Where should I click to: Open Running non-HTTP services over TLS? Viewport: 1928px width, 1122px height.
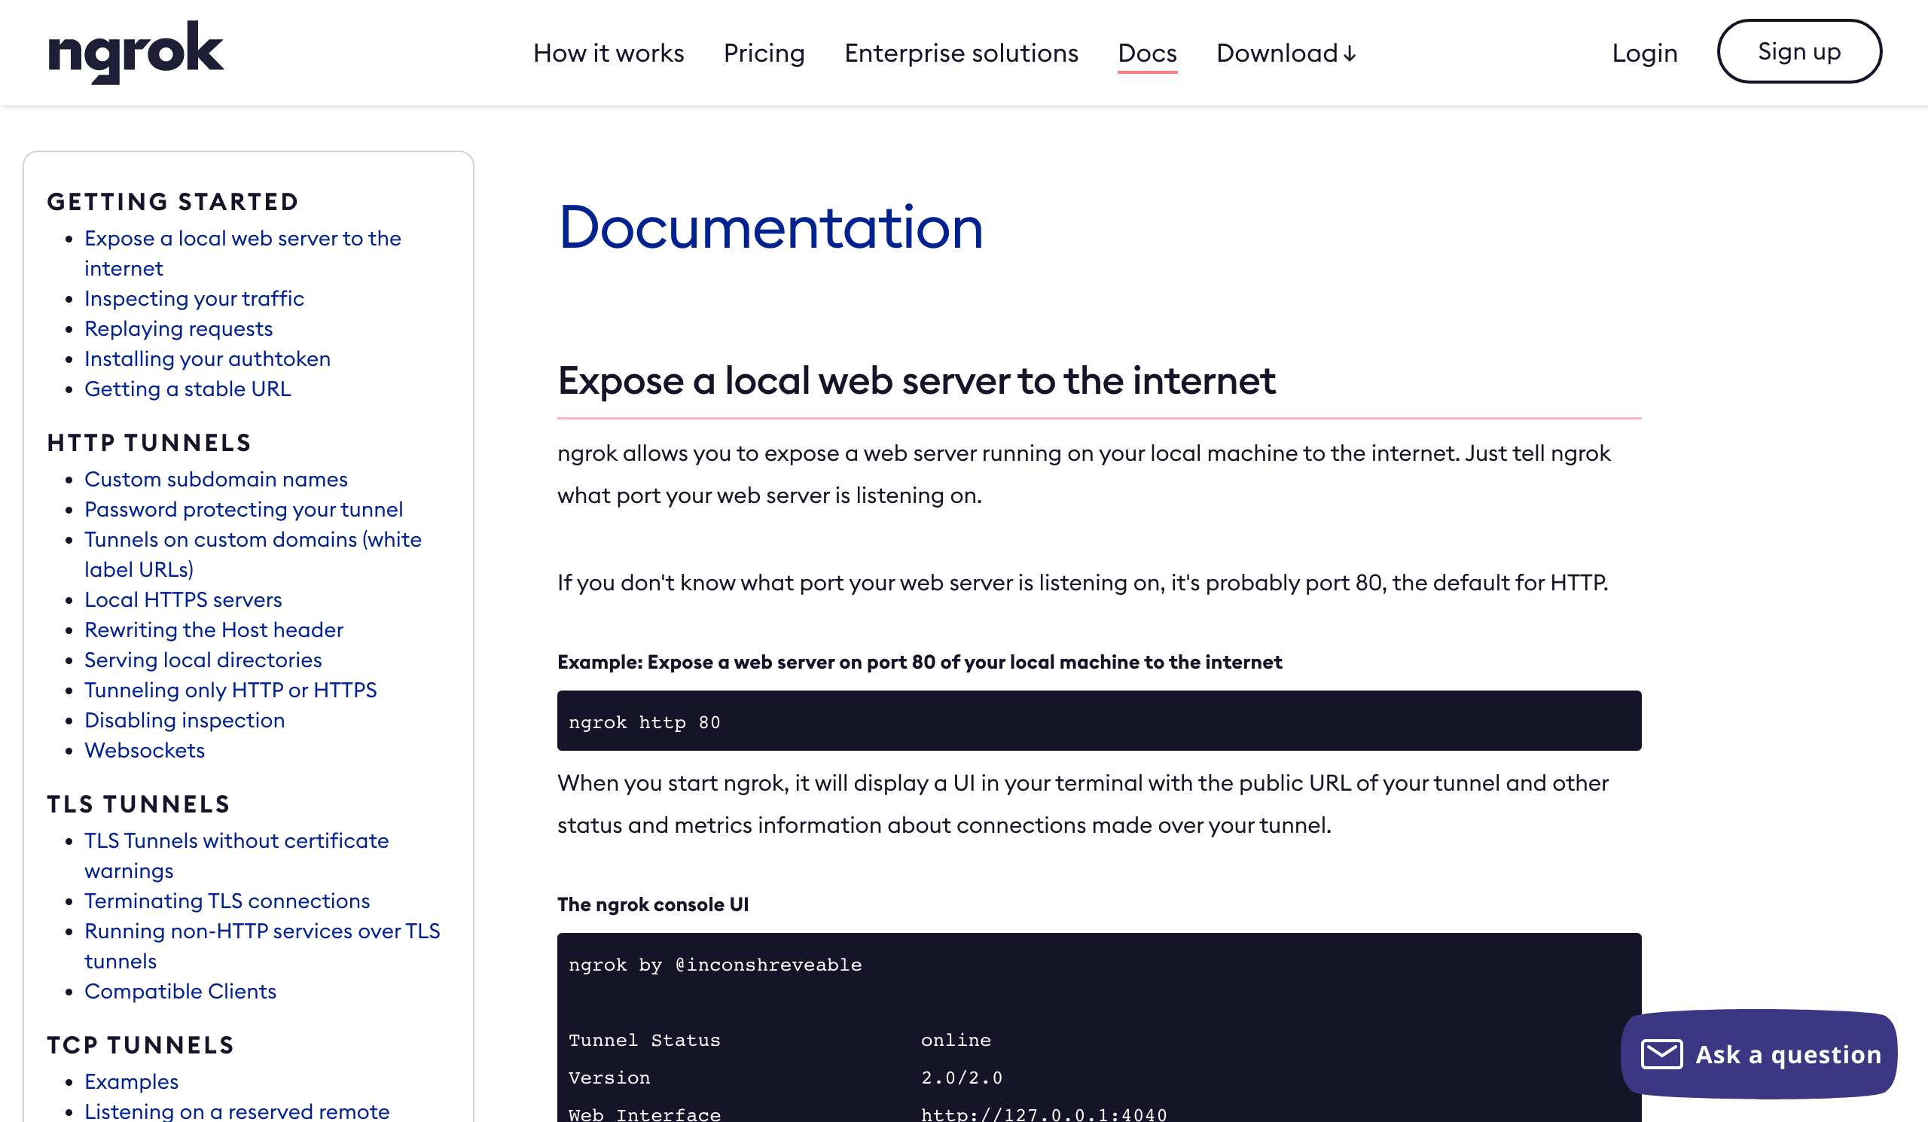pyautogui.click(x=261, y=946)
